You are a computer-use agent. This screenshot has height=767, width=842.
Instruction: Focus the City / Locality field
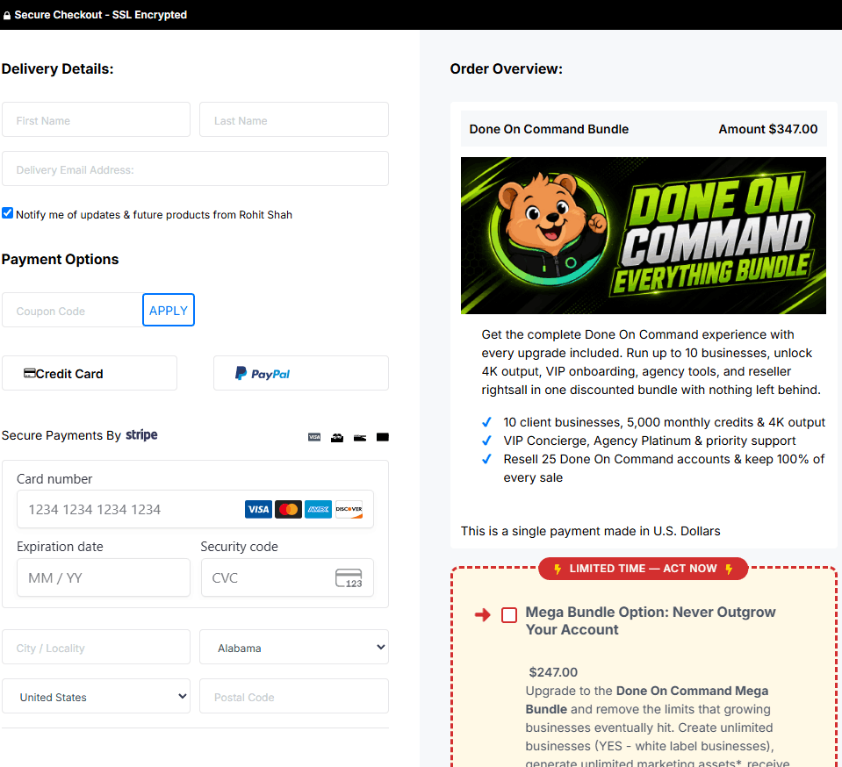point(96,648)
